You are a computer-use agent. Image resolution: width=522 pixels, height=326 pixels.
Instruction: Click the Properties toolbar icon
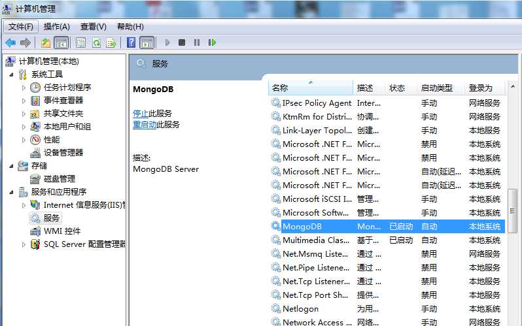tap(80, 42)
